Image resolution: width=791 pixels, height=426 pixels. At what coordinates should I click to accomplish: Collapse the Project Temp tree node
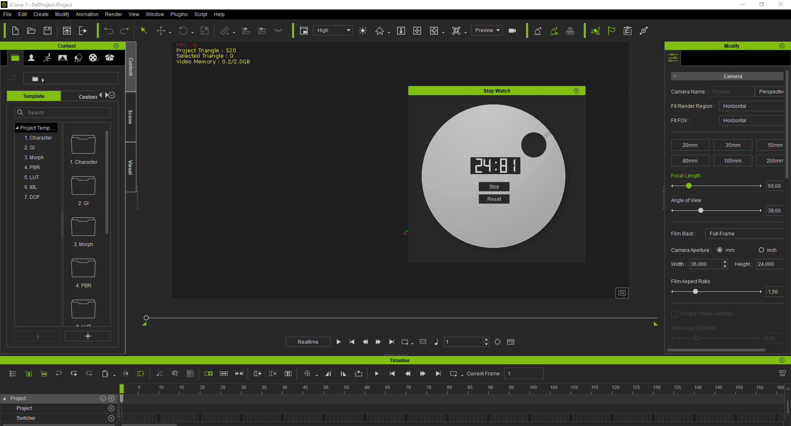pos(17,128)
